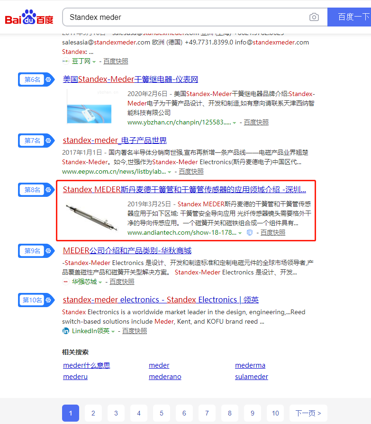Screen dimensions: 371x424
Task: Go to results page 7
Action: 207,413
